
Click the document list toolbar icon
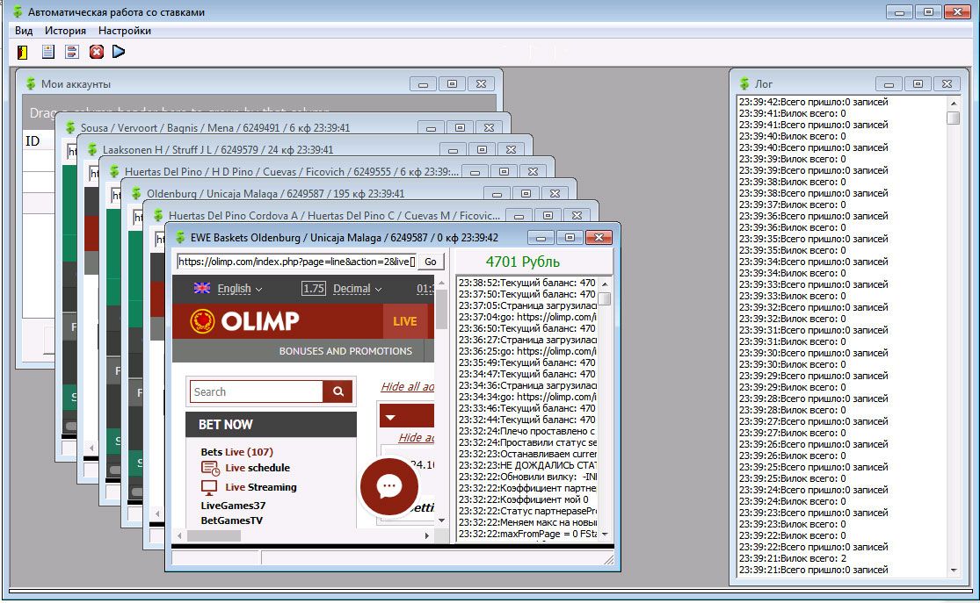tap(48, 52)
